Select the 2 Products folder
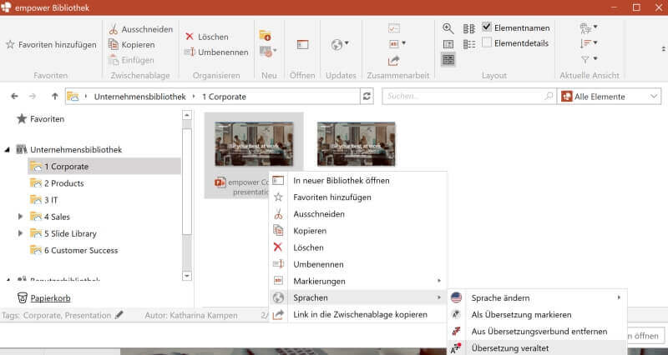Viewport: 668px width, 355px height. [x=63, y=183]
